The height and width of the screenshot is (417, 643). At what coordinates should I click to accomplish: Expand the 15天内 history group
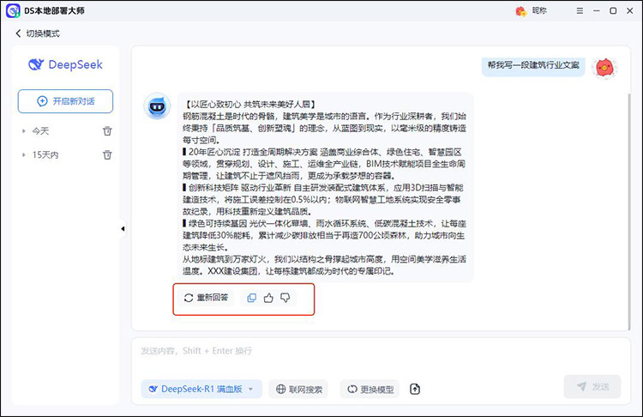(24, 154)
